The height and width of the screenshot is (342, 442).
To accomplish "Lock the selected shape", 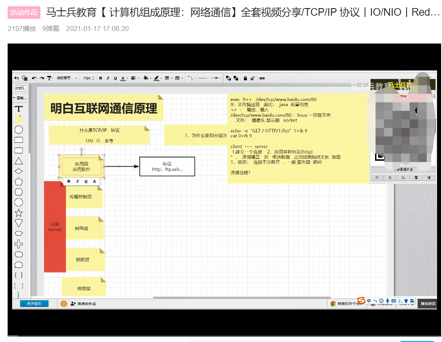I will click(x=245, y=78).
